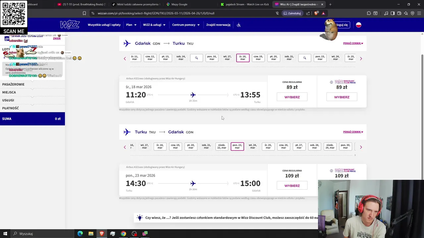Open the Brave VPN shield icon
This screenshot has width=424, height=238.
click(x=412, y=13)
